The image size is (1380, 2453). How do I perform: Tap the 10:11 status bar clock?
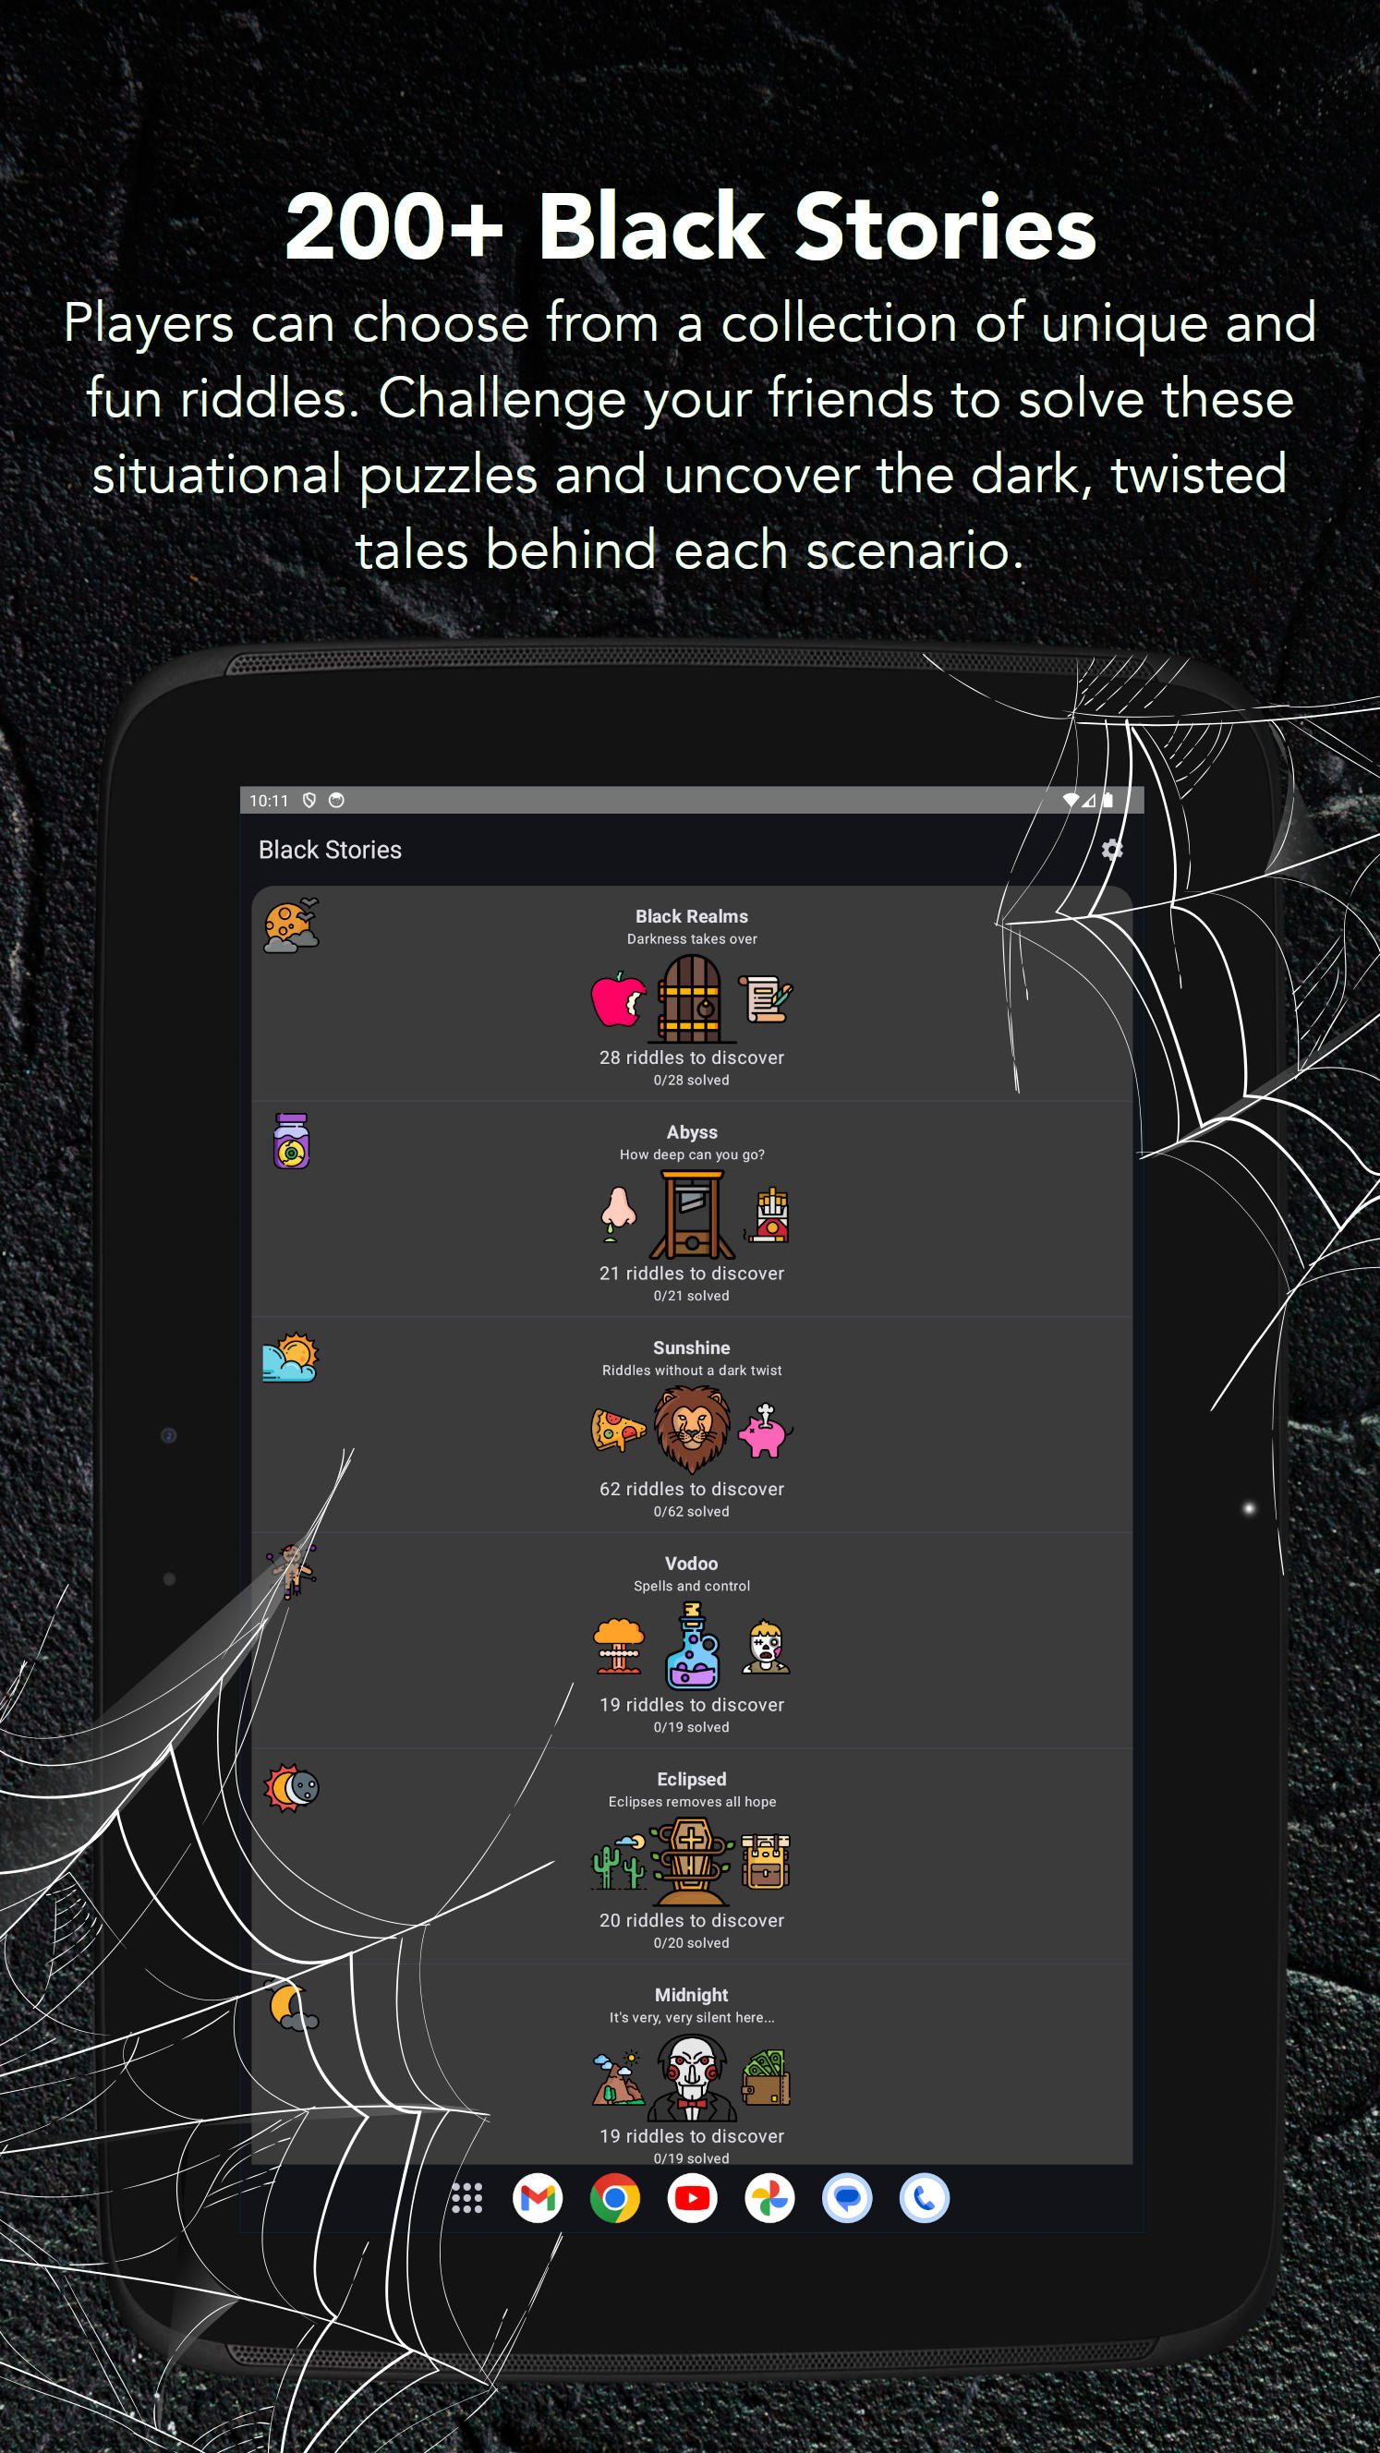point(269,801)
